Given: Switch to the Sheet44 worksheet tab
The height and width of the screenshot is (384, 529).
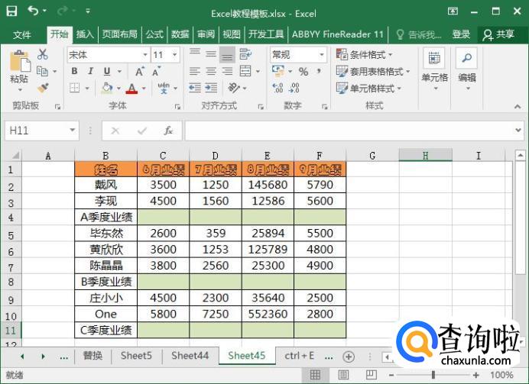Looking at the screenshot, I should (190, 356).
